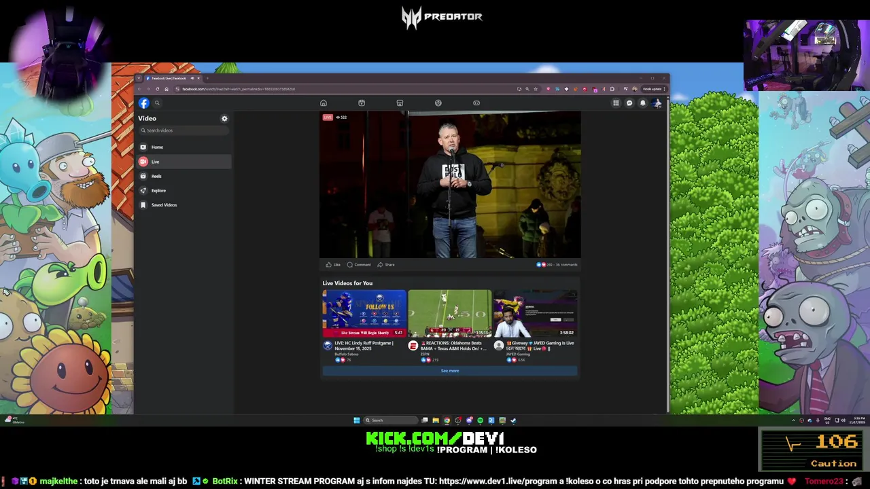Screen dimensions: 870x489
Task: Open the account profile avatar menu
Action: click(657, 103)
